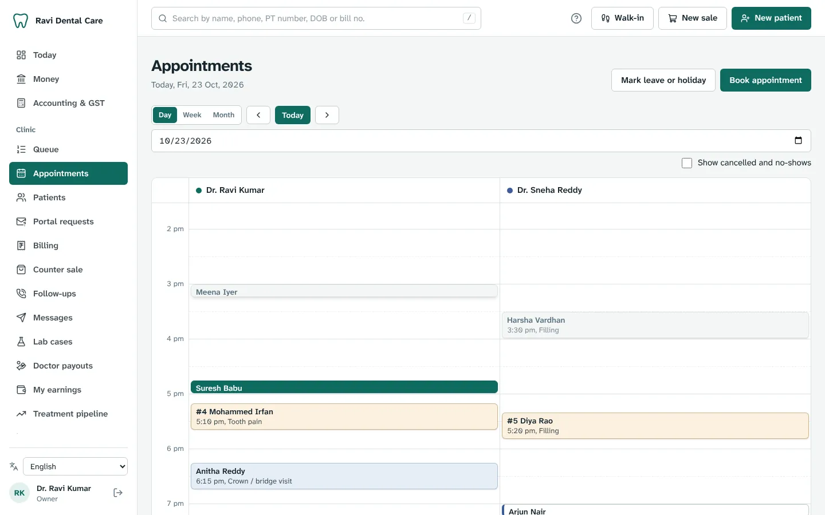
Task: Click the Book appointment button
Action: (765, 80)
